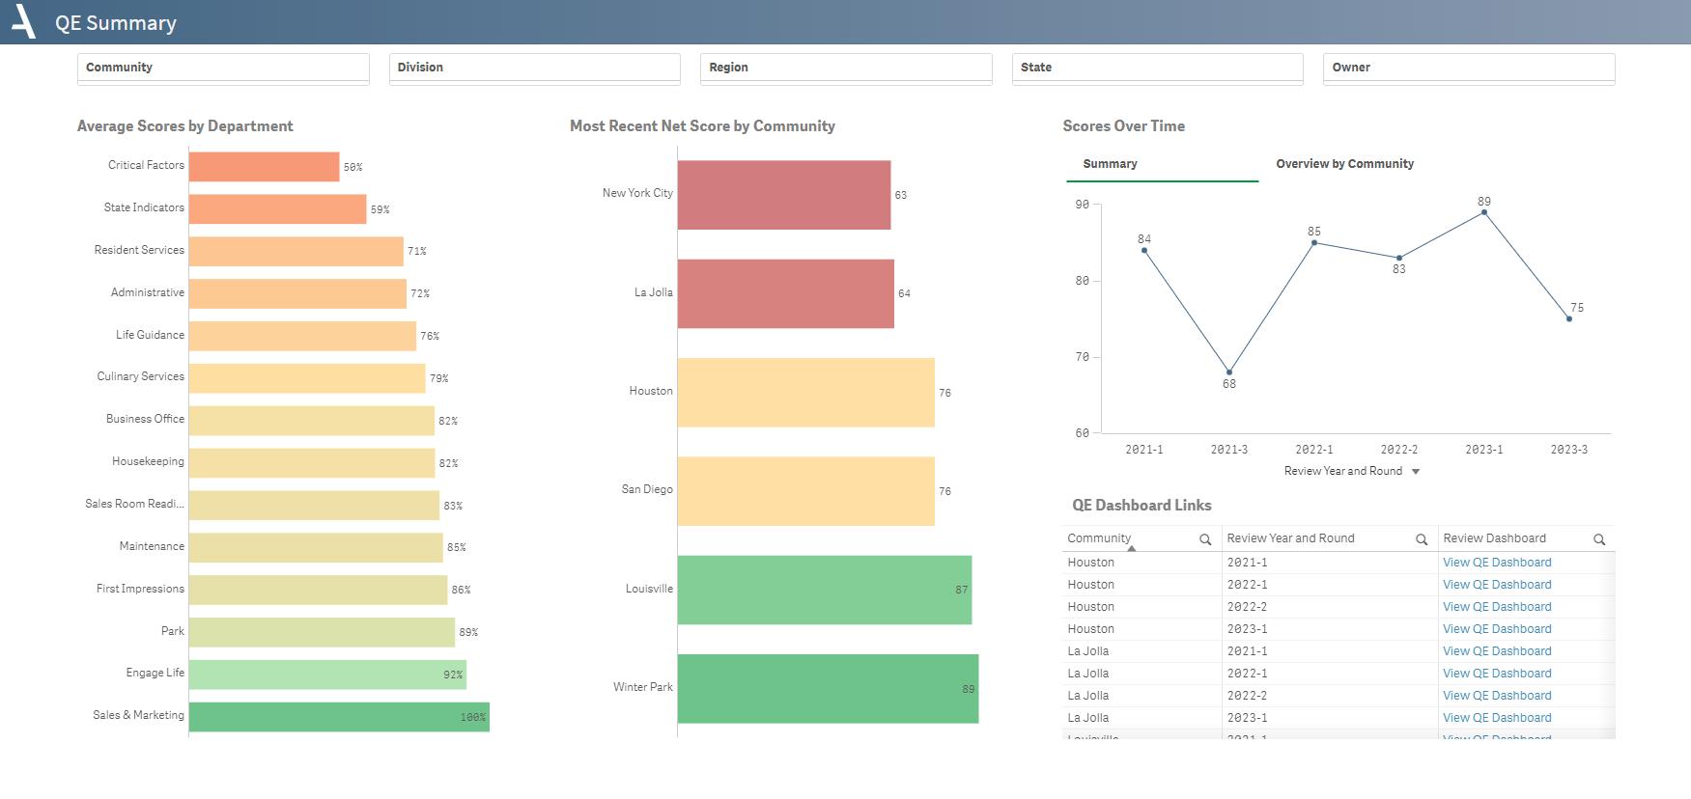1691x799 pixels.
Task: Click the QE Dashboard Links title
Action: pos(1141,506)
